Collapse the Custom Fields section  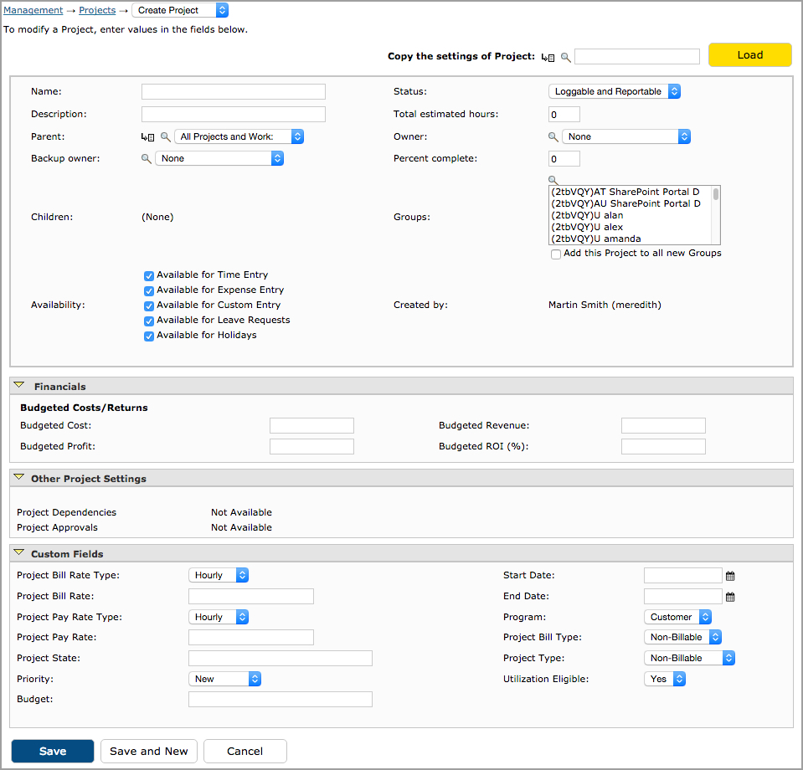click(19, 552)
